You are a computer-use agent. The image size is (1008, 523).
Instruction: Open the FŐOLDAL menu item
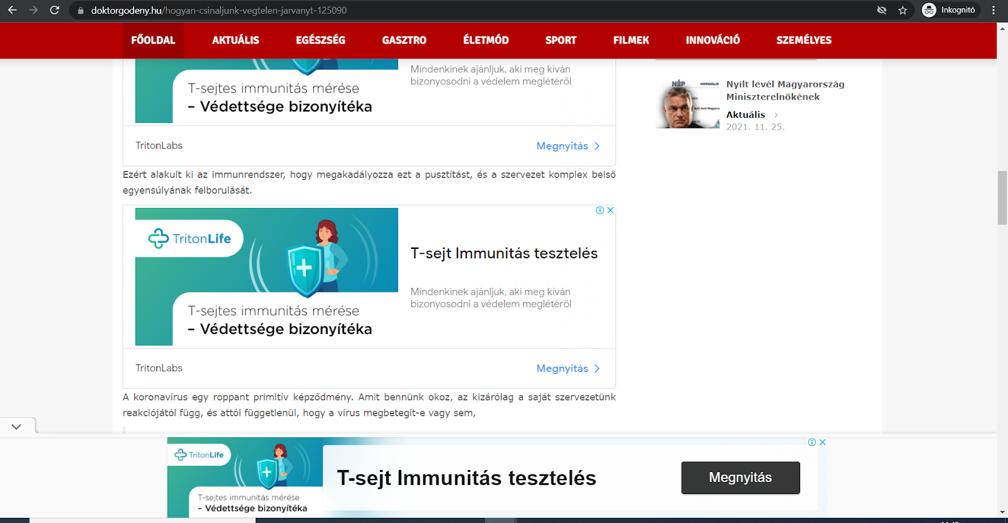tap(153, 40)
